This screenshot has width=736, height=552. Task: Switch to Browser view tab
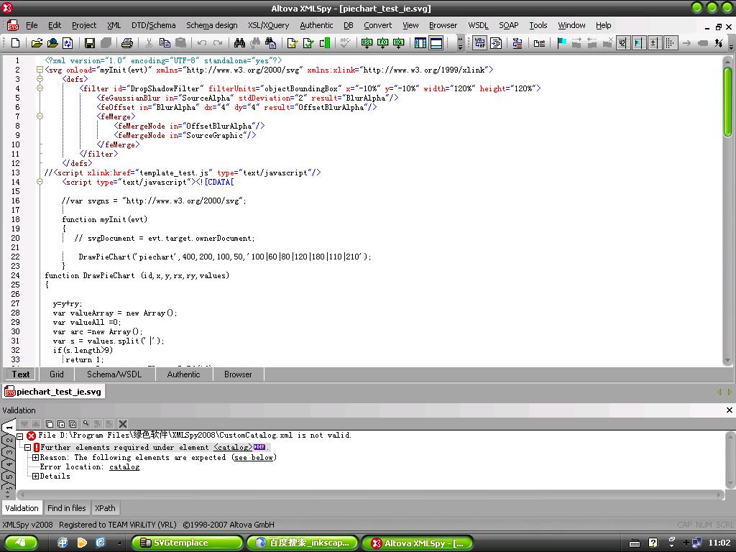click(x=238, y=374)
